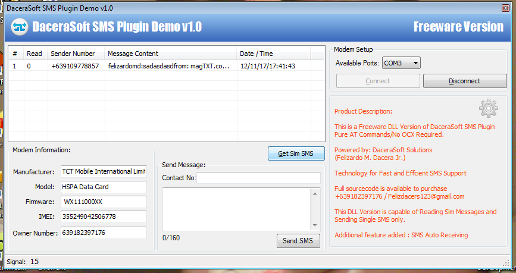Click the Sender Number column header
The width and height of the screenshot is (516, 273).
(x=76, y=54)
